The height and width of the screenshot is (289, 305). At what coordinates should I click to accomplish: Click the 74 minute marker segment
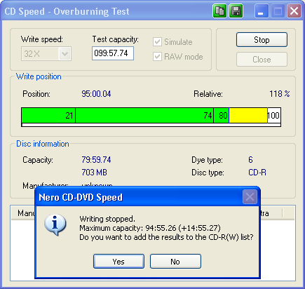click(144, 116)
